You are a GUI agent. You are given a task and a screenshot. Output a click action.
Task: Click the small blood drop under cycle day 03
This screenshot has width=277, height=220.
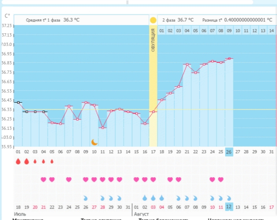(35, 161)
